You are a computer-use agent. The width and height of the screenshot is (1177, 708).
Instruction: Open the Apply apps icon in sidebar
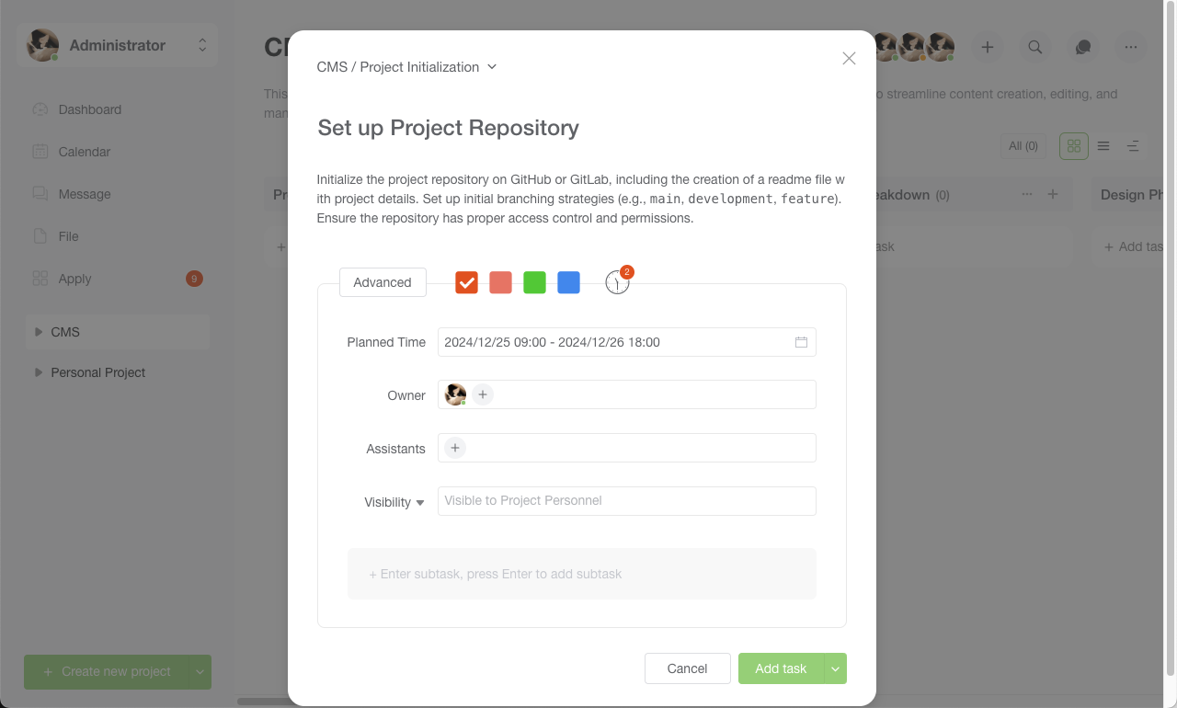coord(40,279)
